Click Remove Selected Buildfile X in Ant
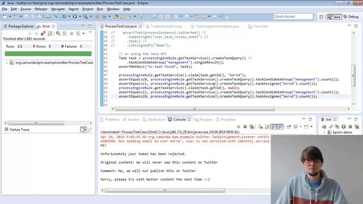The image size is (363, 204). coord(351,126)
